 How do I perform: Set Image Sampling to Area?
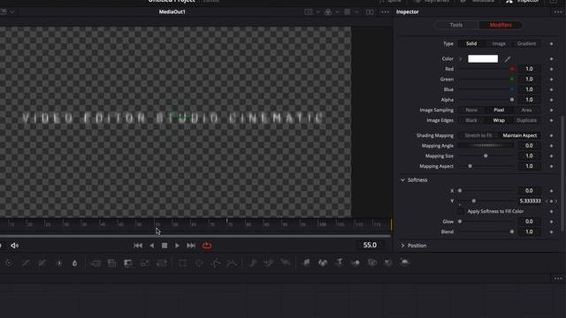pos(526,110)
